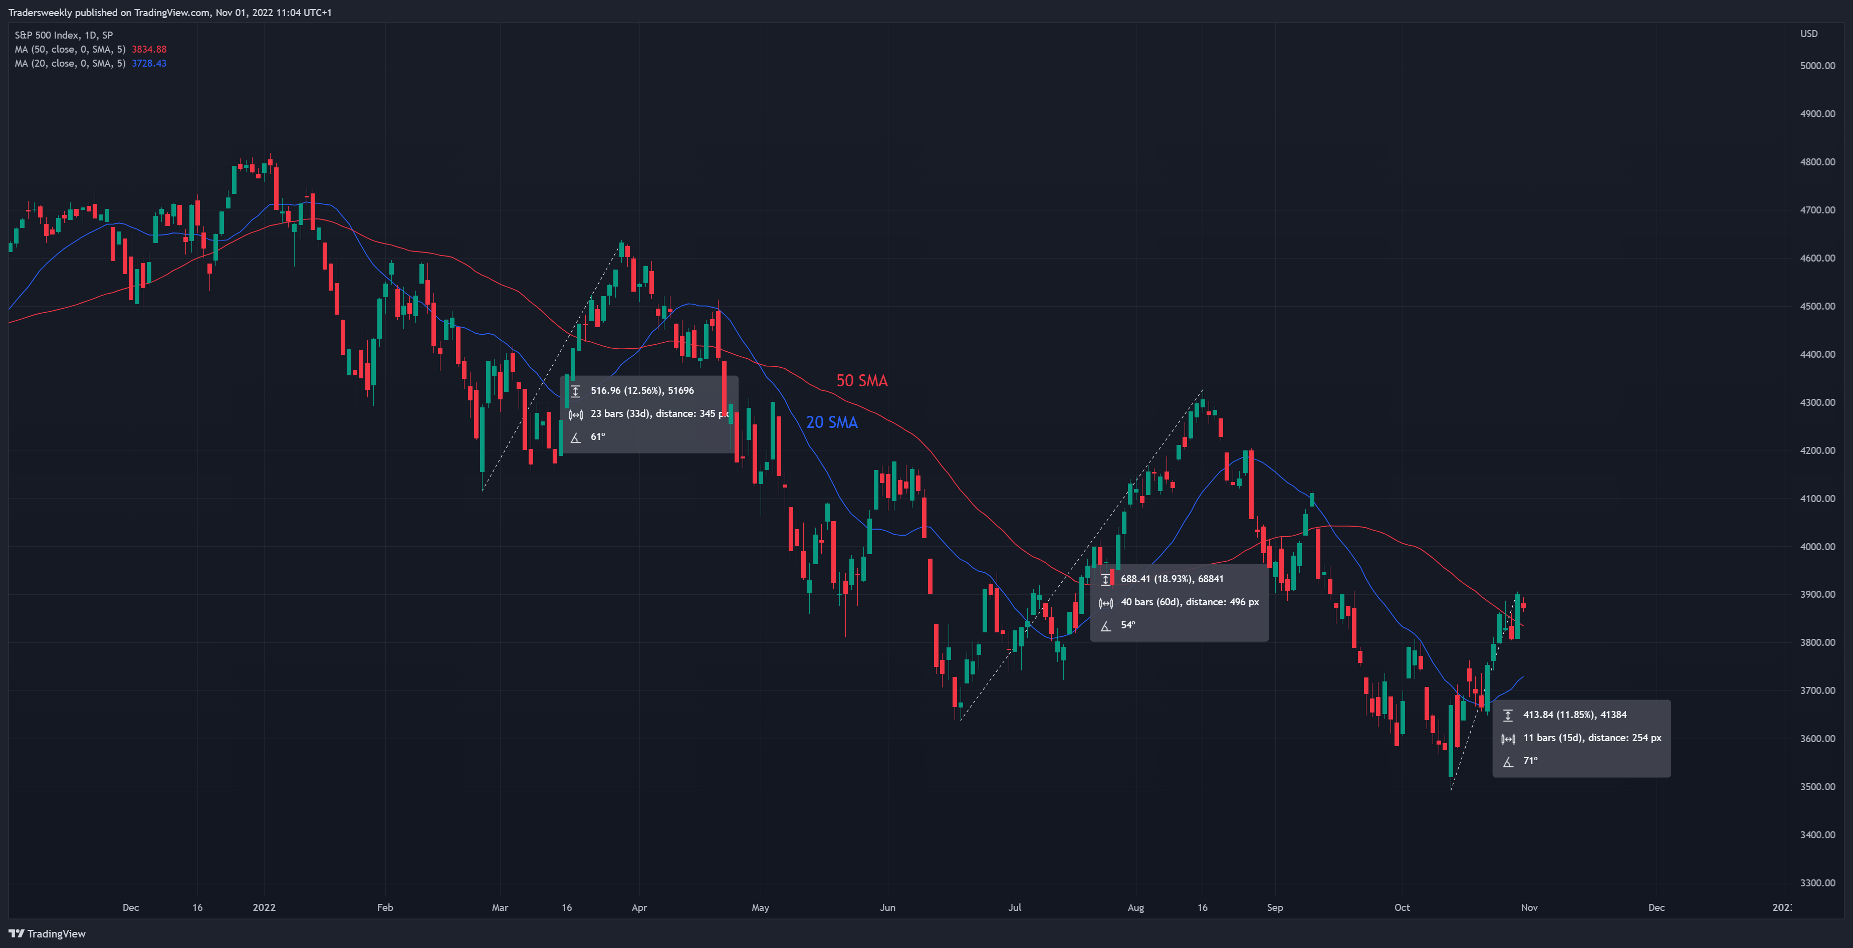
Task: Click the Sep label on time axis
Action: (1275, 907)
